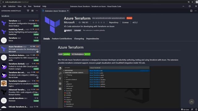
Task: Click the Microsoft publisher link
Action: click(69, 23)
